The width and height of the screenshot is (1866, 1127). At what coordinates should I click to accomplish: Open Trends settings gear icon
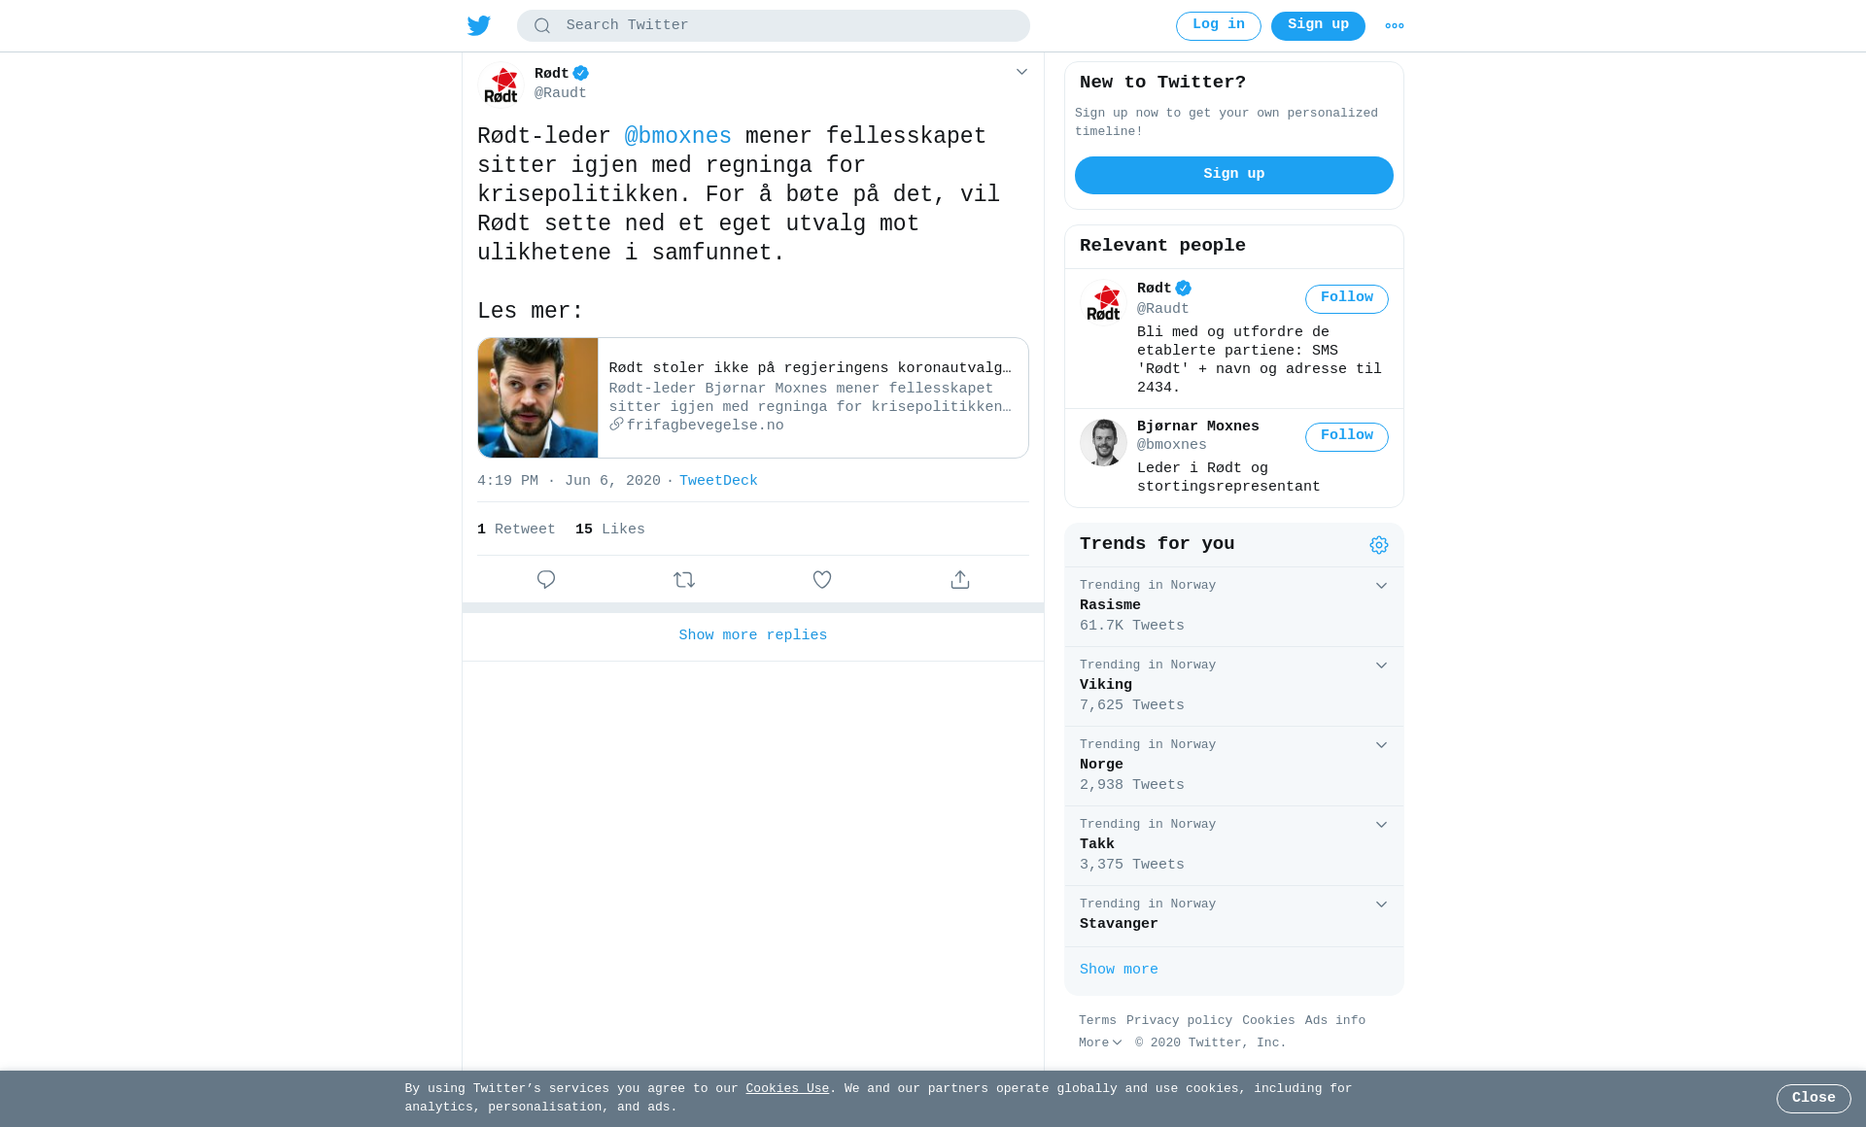point(1379,545)
